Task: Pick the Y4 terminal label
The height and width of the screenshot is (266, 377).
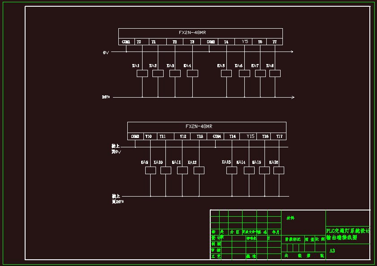Action: [x=226, y=42]
